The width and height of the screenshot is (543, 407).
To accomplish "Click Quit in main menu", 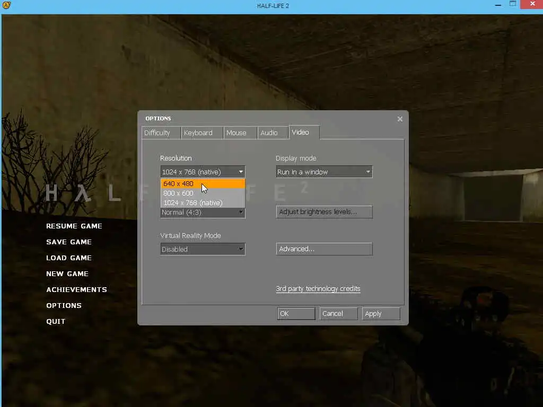I will click(x=56, y=322).
